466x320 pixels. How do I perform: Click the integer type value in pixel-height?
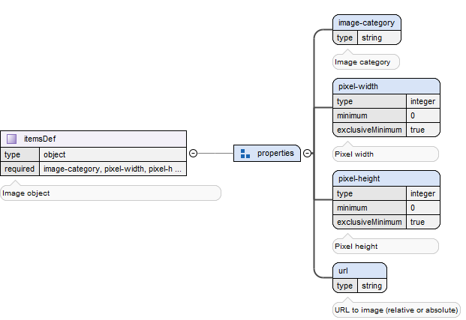pos(422,193)
